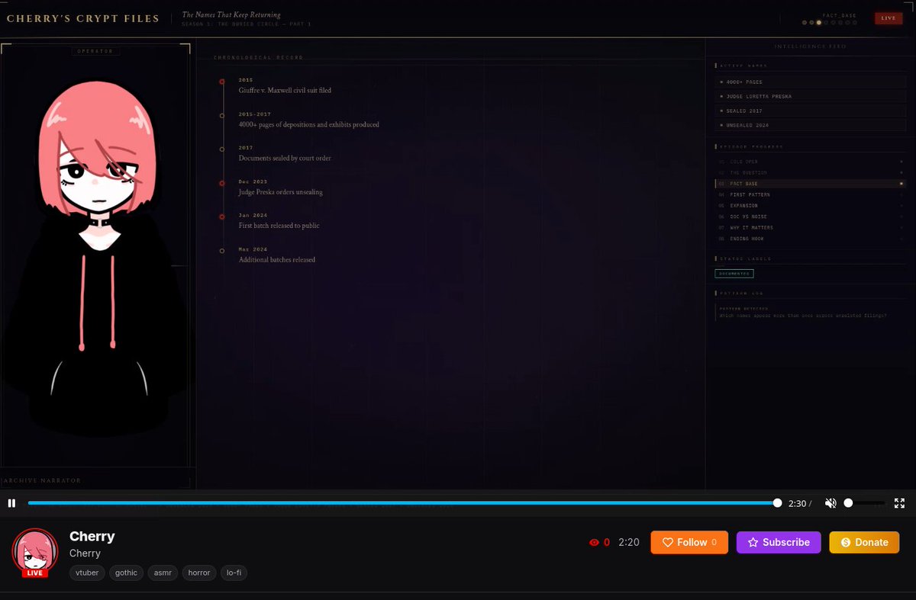Subscribe to Cherry's channel

click(x=779, y=542)
